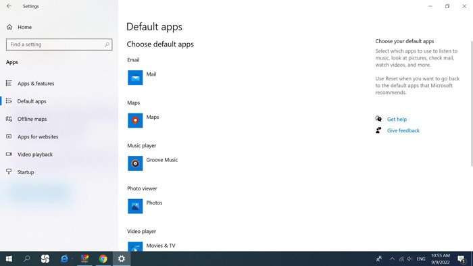Screen dimensions: 473x266
Task: Click the "Photo viewer" label
Action: click(142, 188)
